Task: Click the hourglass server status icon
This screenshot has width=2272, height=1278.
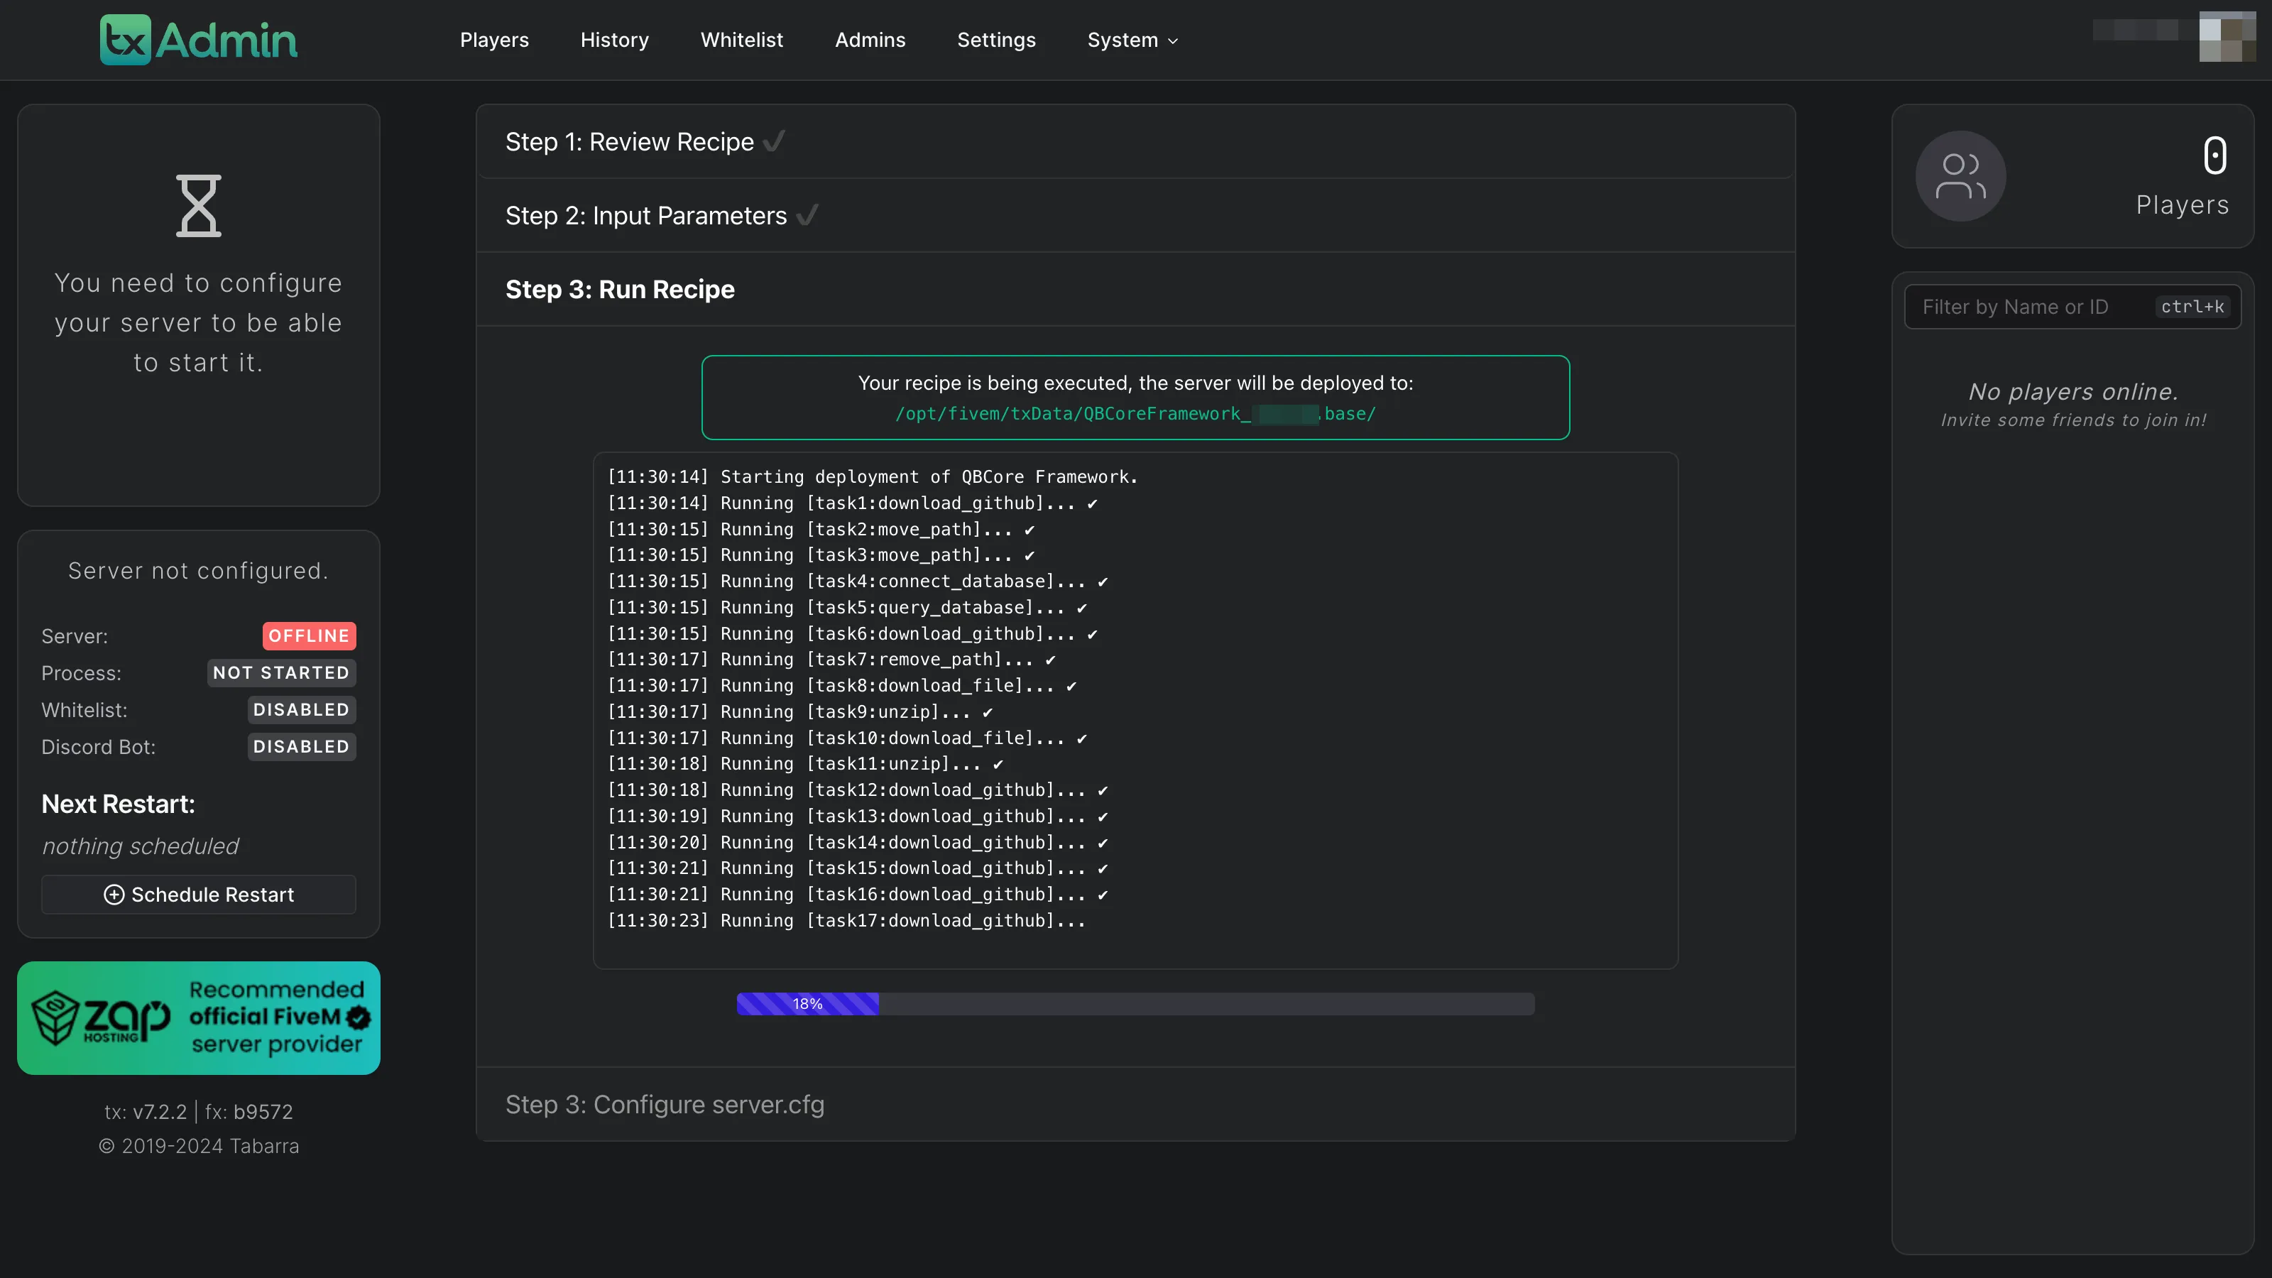Action: (198, 204)
